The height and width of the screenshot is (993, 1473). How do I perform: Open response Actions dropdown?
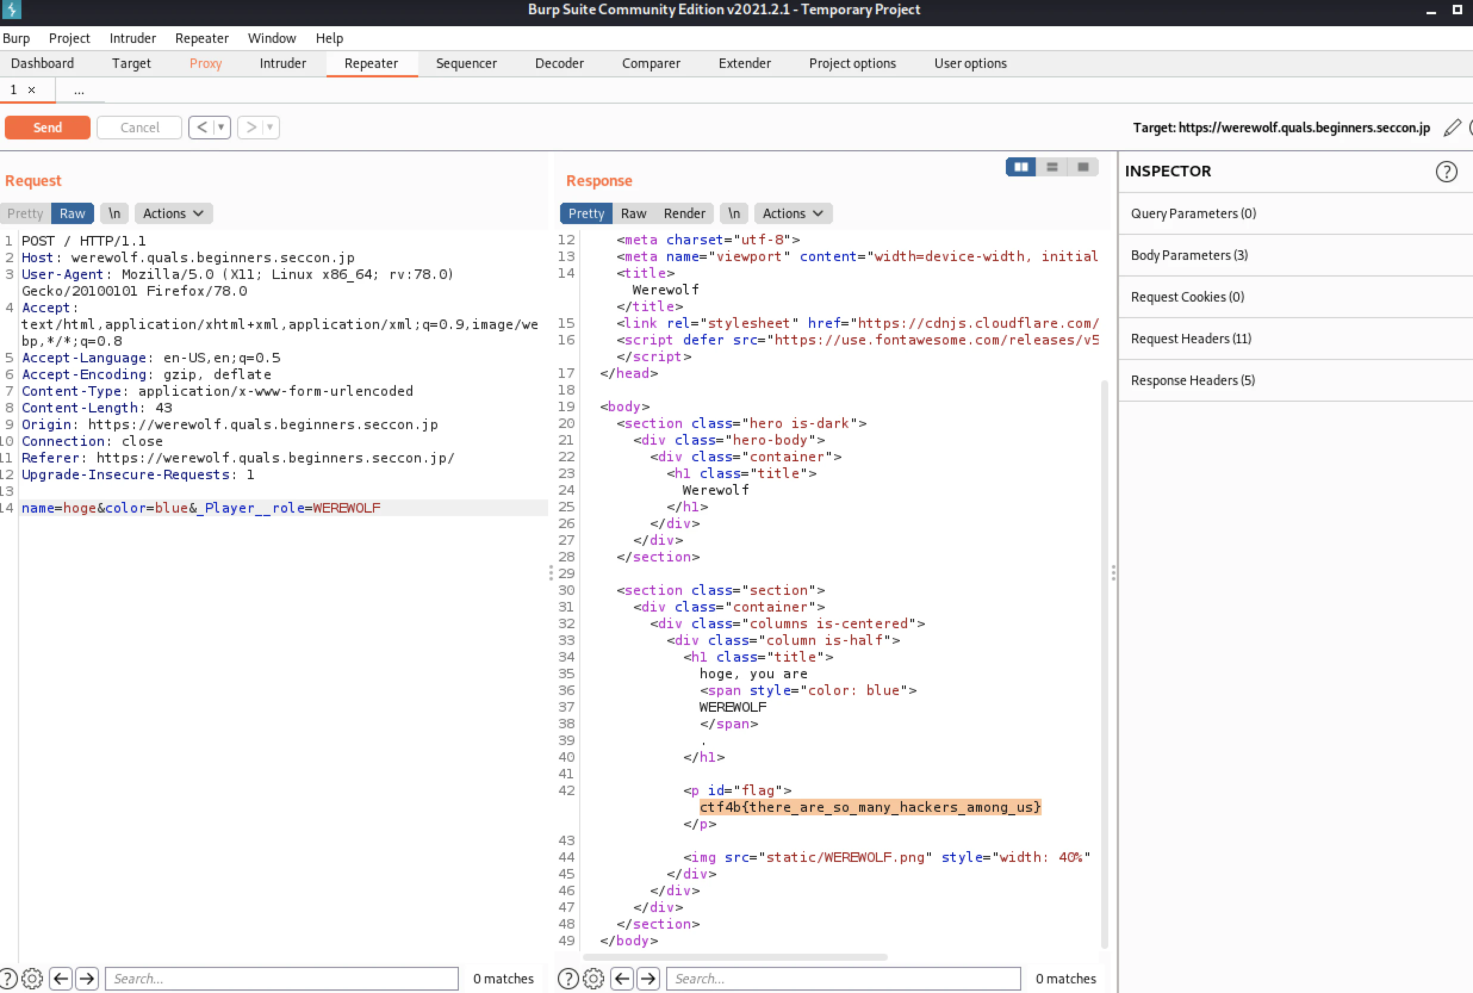click(793, 213)
